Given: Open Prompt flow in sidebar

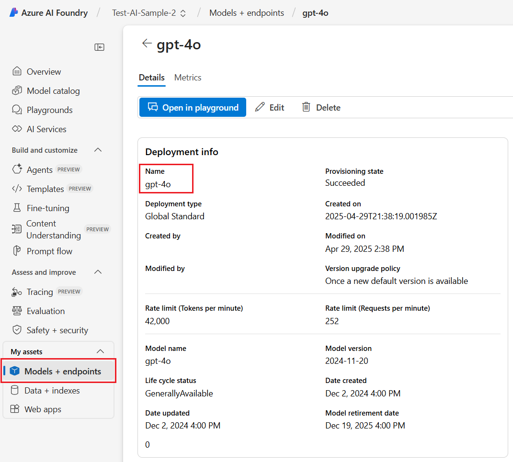Looking at the screenshot, I should point(49,251).
